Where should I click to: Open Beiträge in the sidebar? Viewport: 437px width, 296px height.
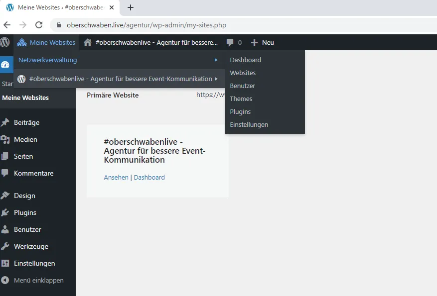click(27, 123)
